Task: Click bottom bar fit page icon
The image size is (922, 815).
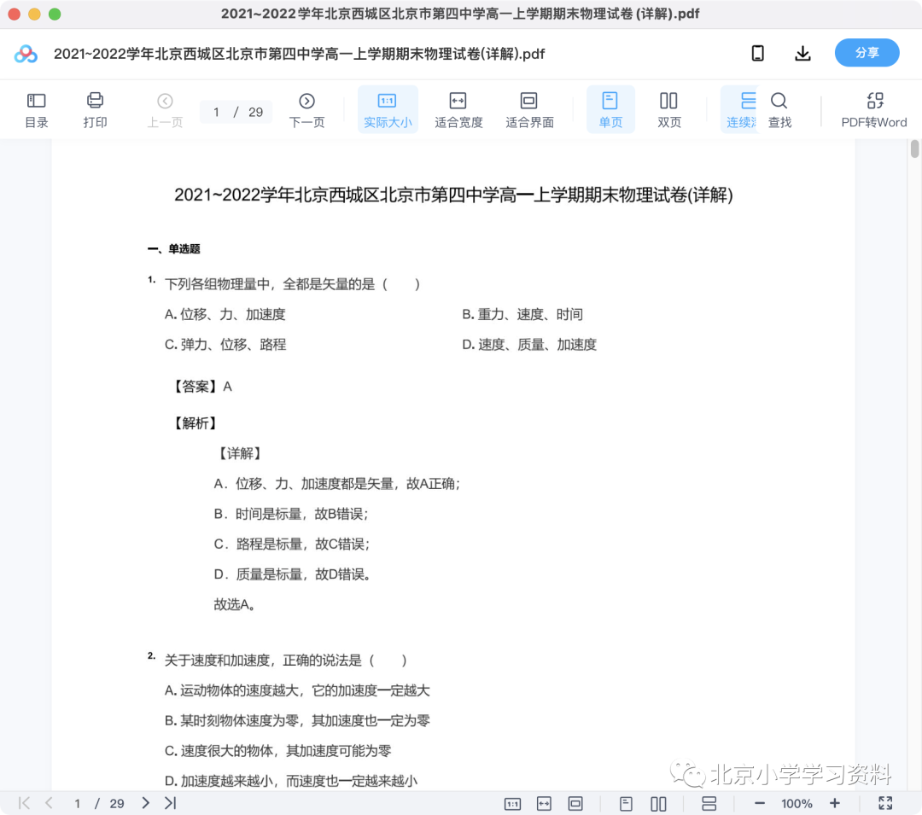Action: (x=575, y=804)
